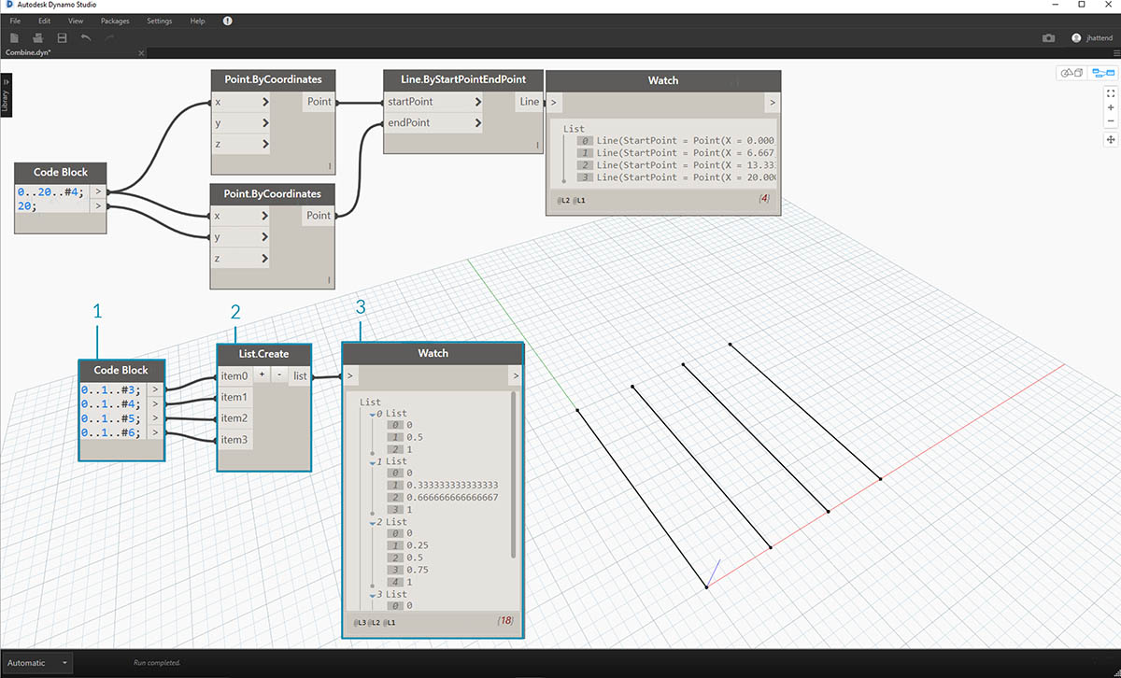Click the Open file toolbar icon
This screenshot has width=1121, height=678.
[x=38, y=37]
